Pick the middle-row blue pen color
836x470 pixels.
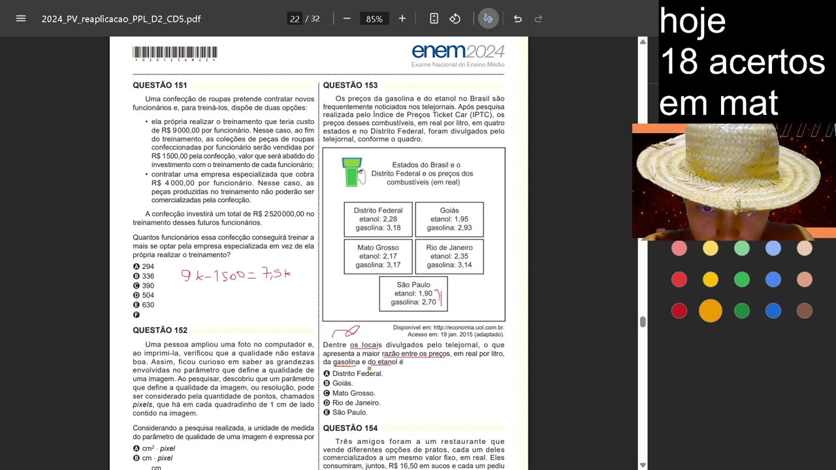pyautogui.click(x=773, y=279)
